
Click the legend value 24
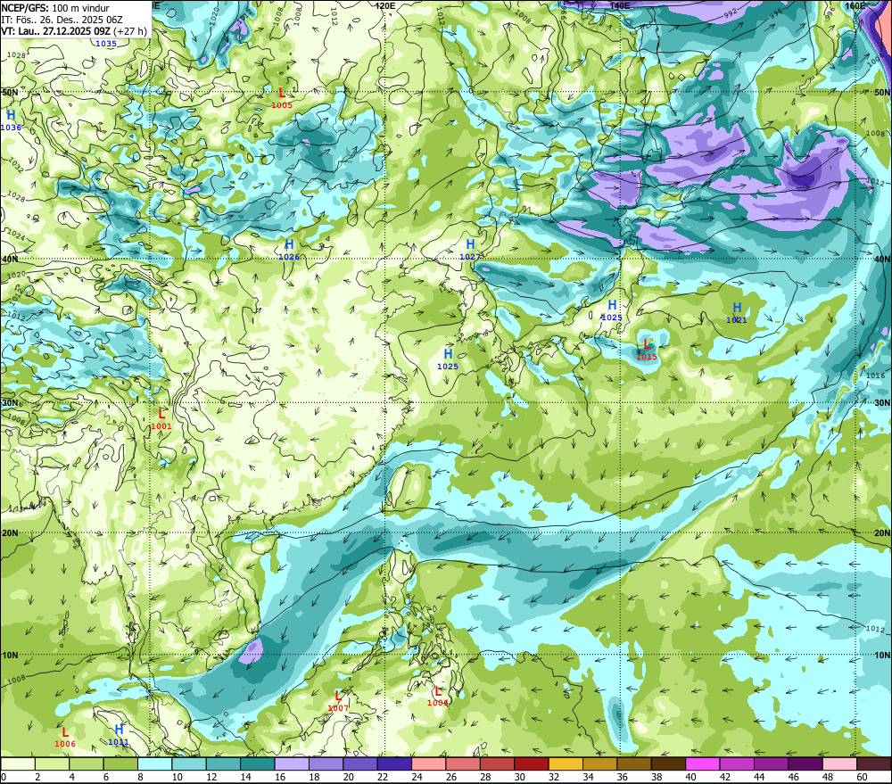click(417, 777)
